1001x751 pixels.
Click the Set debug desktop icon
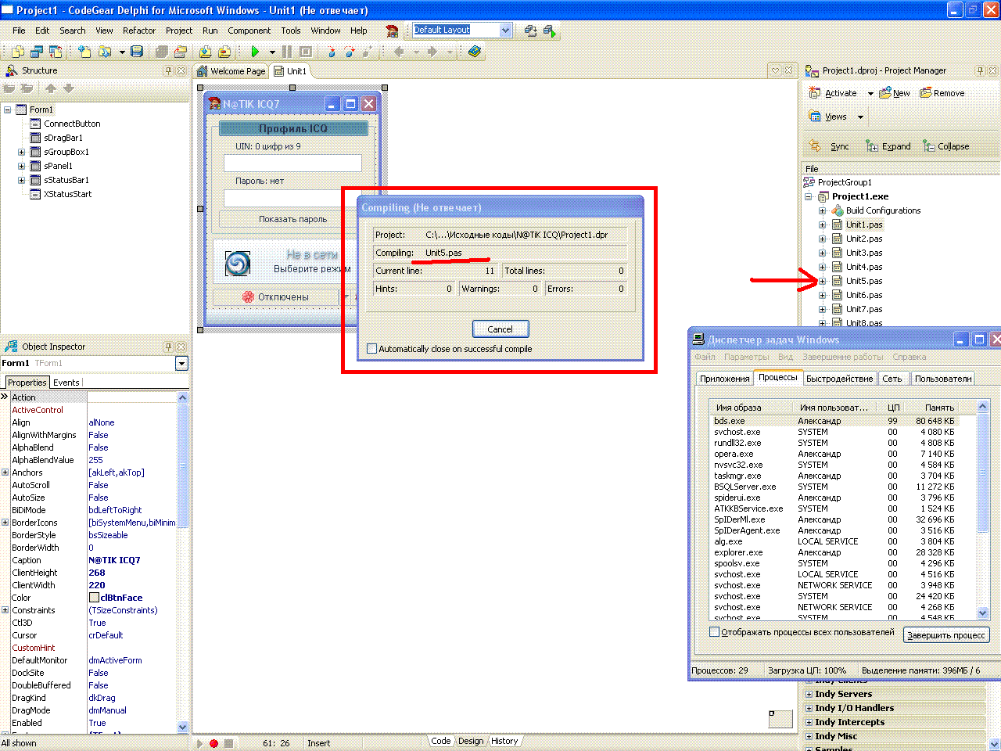[550, 31]
